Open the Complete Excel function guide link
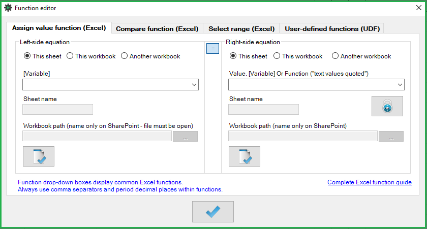Screen dimensions: 427x229 coord(370,182)
